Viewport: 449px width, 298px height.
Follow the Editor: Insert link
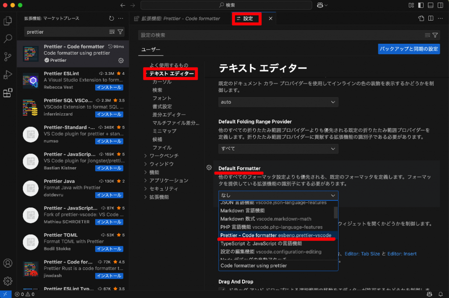click(x=402, y=254)
